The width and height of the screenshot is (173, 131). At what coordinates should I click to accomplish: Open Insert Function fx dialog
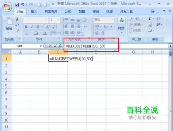point(60,46)
